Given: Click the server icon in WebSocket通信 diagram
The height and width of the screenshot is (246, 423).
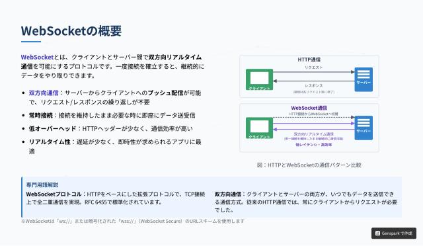Looking at the screenshot, I should click(364, 128).
